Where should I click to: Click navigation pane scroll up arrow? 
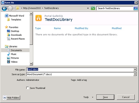[x=31, y=14]
